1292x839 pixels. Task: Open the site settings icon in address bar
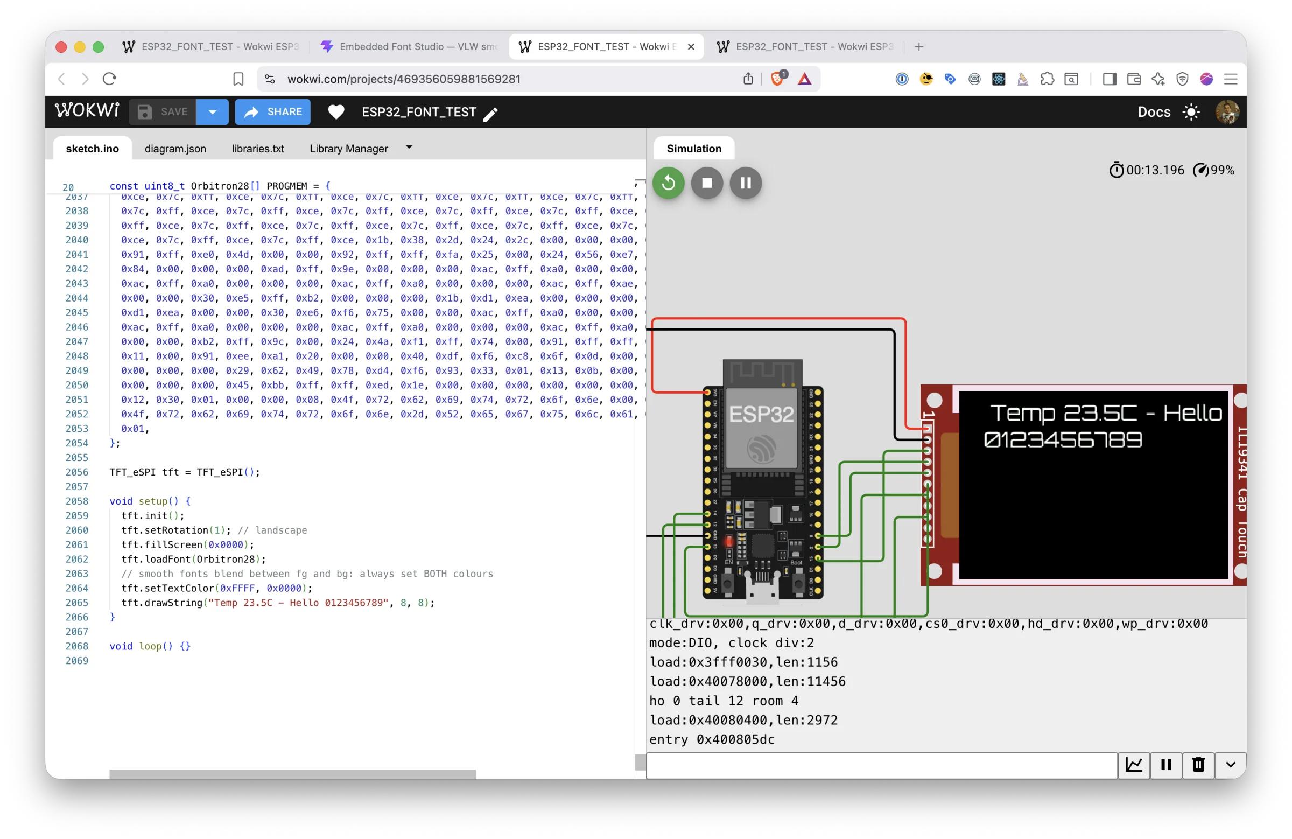(270, 79)
